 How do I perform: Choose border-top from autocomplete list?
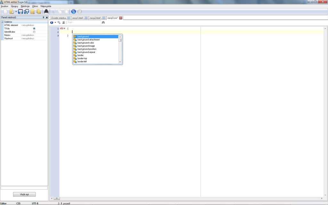[x=96, y=59]
